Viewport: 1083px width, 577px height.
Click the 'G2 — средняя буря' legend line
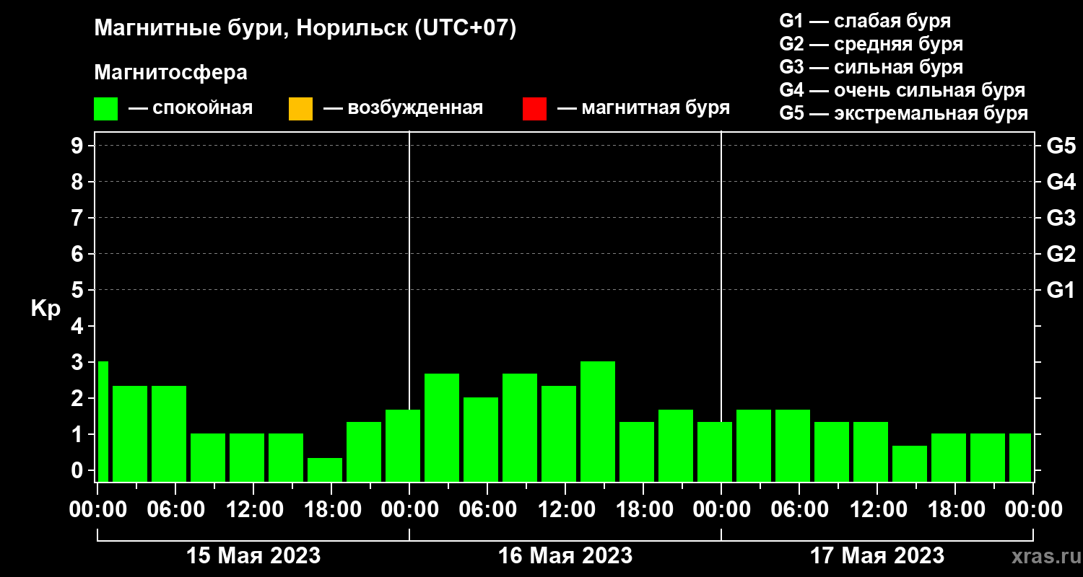tap(871, 44)
